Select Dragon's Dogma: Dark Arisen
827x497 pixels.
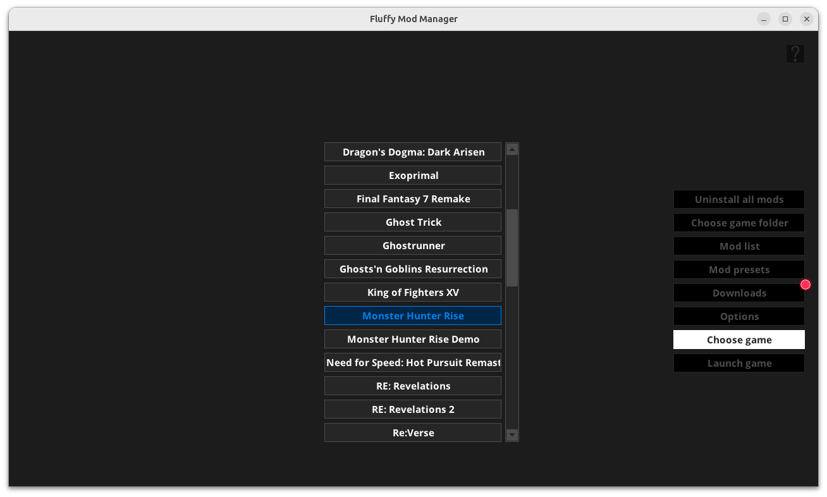(x=413, y=152)
